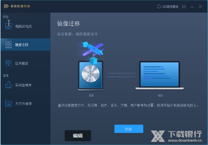Click the 易我数据传输 title text
Image resolution: width=208 pixels, height=145 pixels.
pyautogui.click(x=20, y=6)
